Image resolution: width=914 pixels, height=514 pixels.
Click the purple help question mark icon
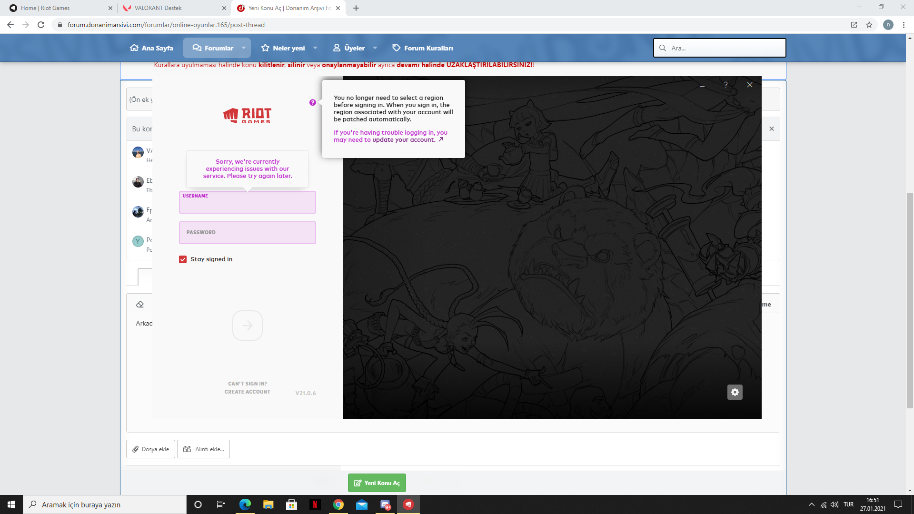[312, 102]
